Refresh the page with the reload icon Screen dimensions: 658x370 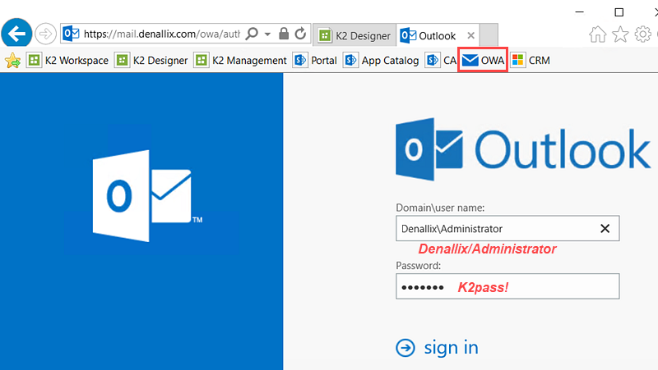(300, 34)
